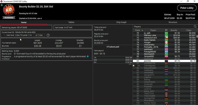This screenshot has width=198, height=105.
Task: Click the average stack value 222,437
Action: tap(59, 43)
